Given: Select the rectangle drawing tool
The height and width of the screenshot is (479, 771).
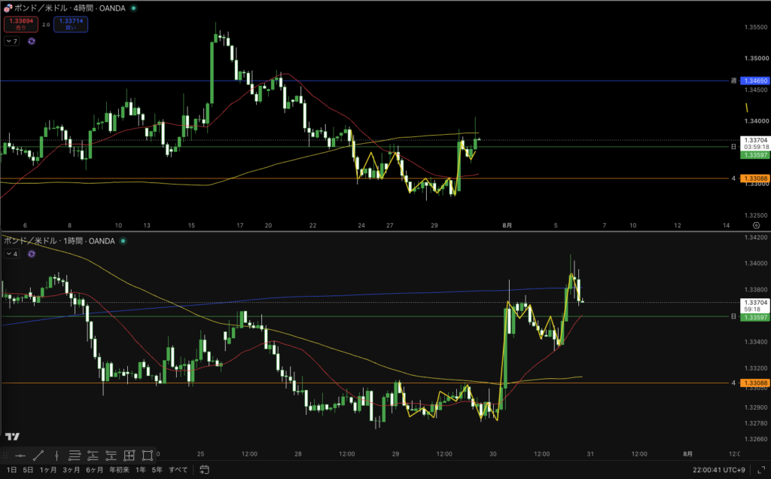Looking at the screenshot, I should click(147, 456).
